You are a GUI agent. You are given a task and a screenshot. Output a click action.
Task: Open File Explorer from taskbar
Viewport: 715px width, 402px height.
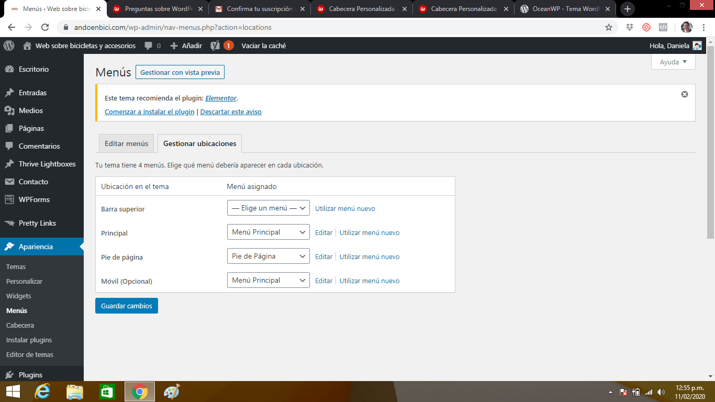[x=75, y=392]
